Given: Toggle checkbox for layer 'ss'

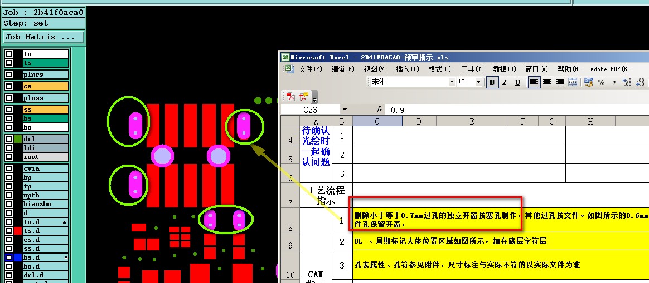Looking at the screenshot, I should pos(9,110).
